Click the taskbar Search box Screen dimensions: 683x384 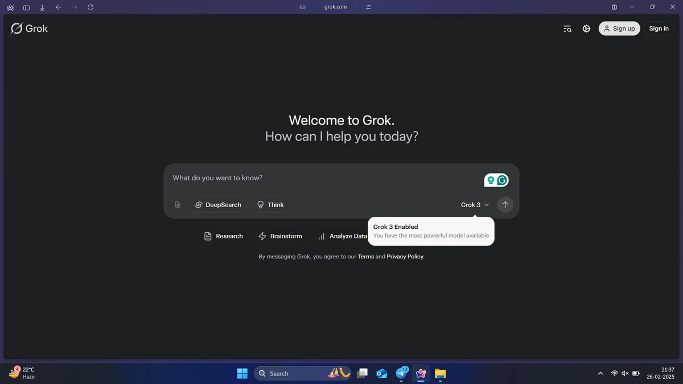302,373
